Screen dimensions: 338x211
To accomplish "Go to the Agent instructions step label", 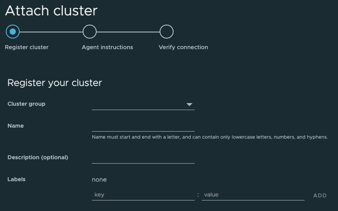I will (107, 47).
